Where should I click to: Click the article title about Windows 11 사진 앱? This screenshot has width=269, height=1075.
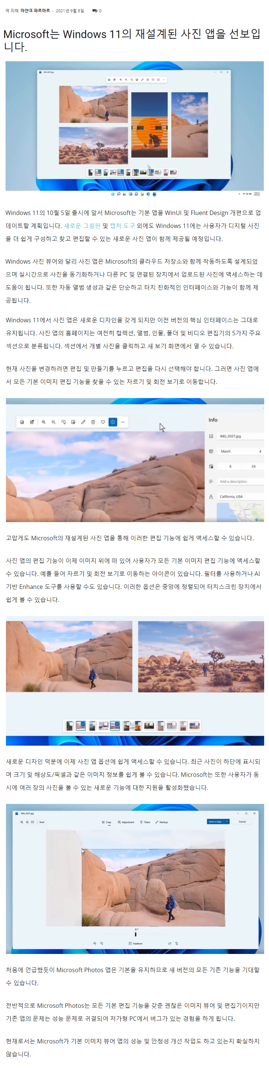(x=132, y=40)
